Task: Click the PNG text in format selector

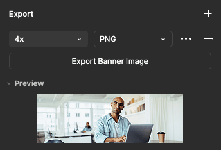Action: 108,39
